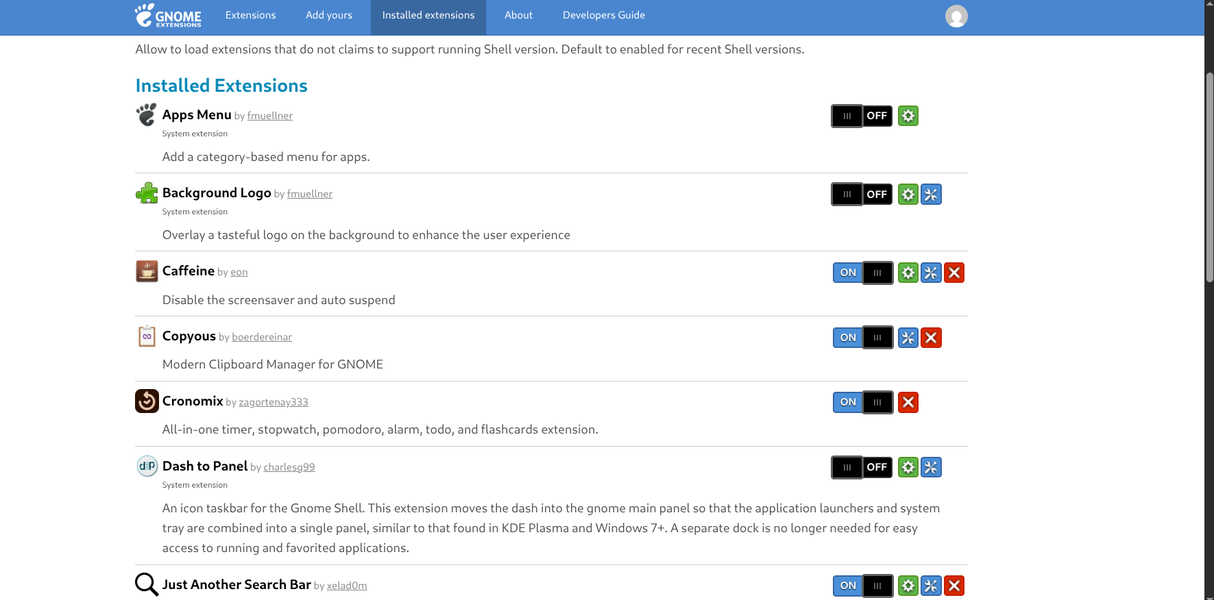Visit author boerdereinar's profile
1214x600 pixels.
[262, 337]
